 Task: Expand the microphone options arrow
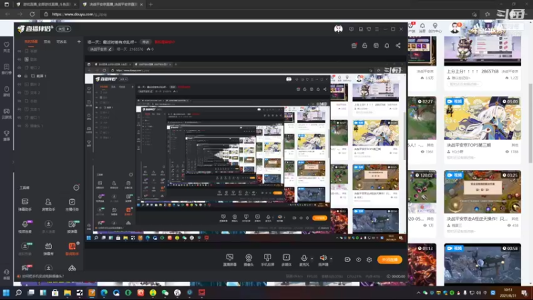(x=312, y=259)
